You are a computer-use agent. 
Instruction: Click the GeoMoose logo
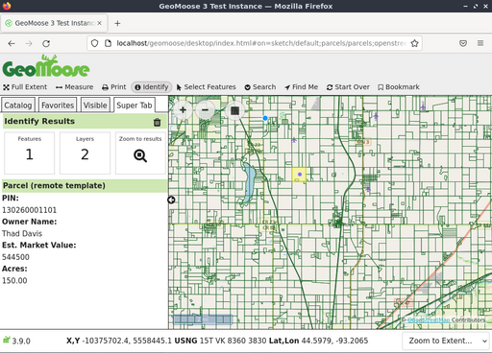[x=46, y=66]
